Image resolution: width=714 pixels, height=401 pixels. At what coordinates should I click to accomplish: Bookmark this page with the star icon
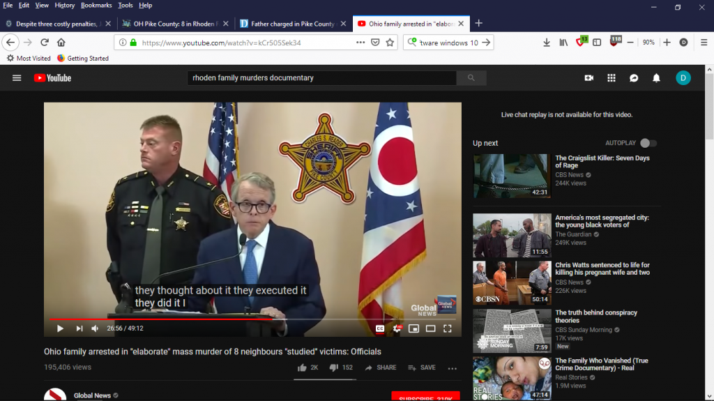390,43
